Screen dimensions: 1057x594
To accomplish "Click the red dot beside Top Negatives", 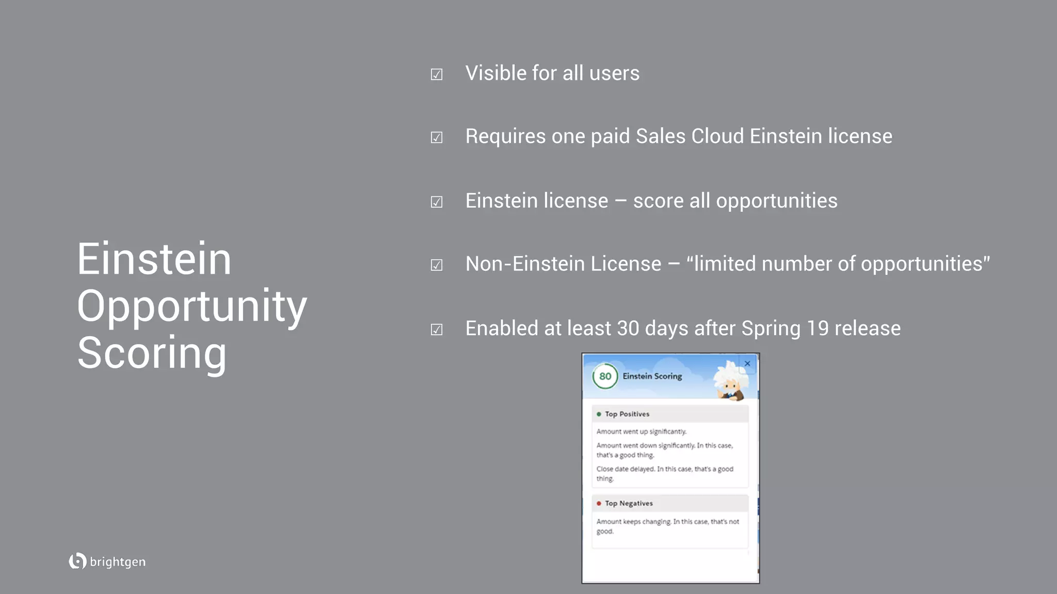I will tap(599, 503).
